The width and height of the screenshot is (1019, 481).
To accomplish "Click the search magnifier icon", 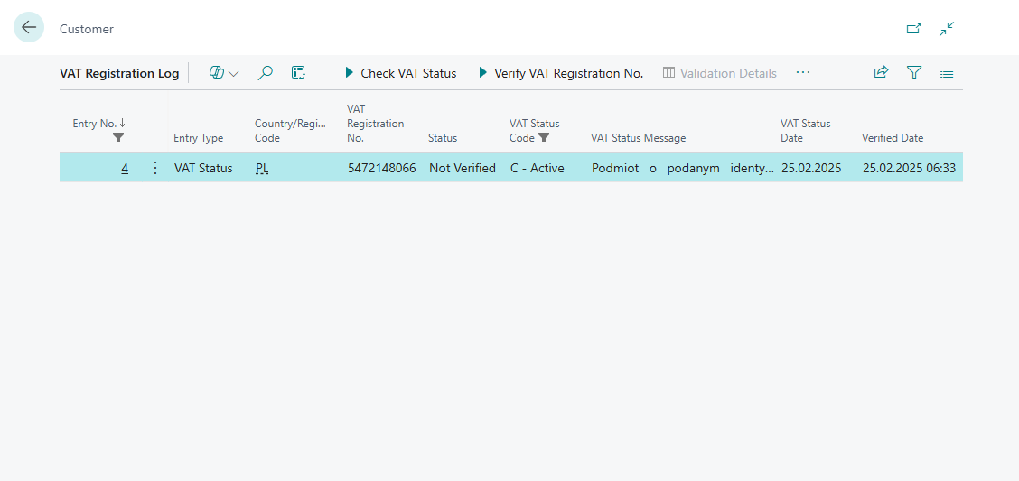I will [x=266, y=73].
